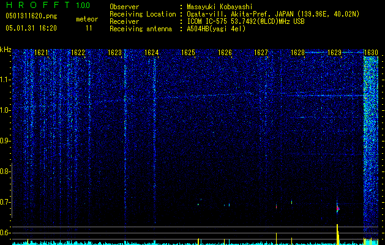
Task: Click the Receiving antenna label
Action: (141, 29)
